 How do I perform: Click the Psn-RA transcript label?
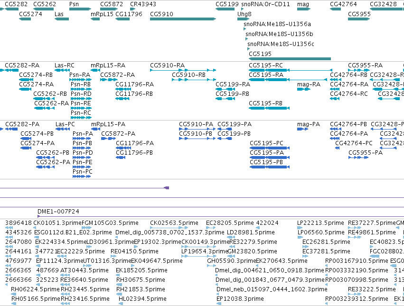pyautogui.click(x=80, y=75)
